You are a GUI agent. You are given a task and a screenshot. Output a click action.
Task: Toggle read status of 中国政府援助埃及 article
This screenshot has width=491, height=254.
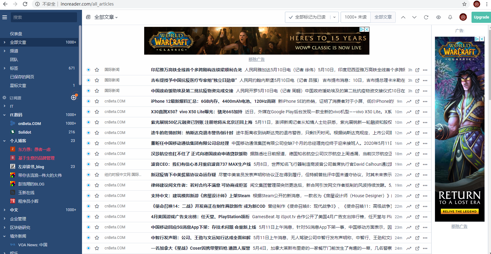(88, 91)
